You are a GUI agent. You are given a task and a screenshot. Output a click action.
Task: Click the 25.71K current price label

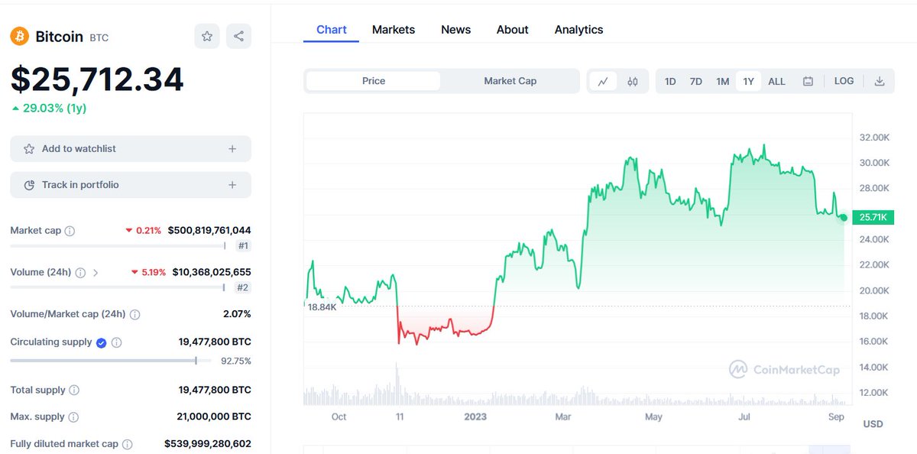coord(873,218)
